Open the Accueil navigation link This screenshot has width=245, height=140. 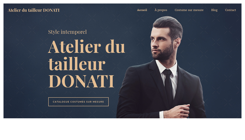[x=142, y=10]
